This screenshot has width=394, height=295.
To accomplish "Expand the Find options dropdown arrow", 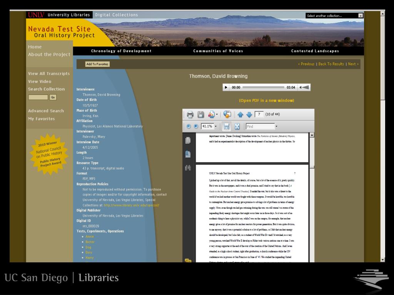I will [x=276, y=126].
